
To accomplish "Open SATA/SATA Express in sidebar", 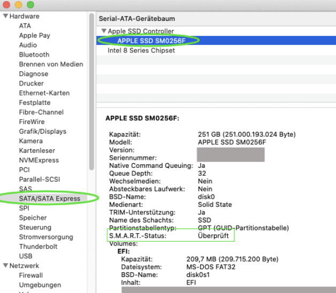I will pyautogui.click(x=49, y=198).
